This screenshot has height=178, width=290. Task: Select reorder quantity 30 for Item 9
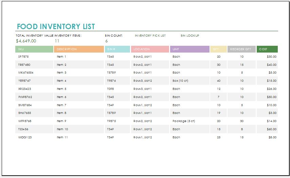pyautogui.click(x=242, y=121)
